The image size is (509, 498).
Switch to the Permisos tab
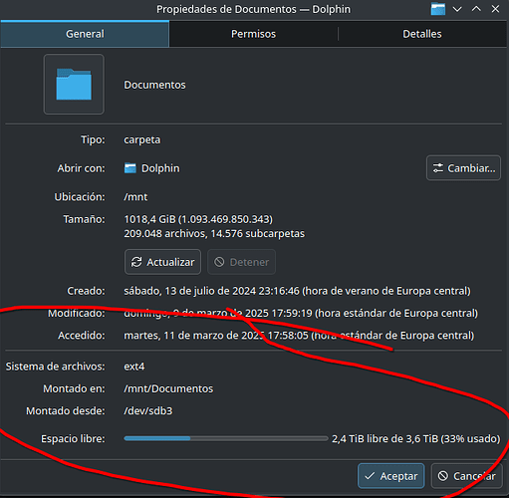(x=253, y=34)
